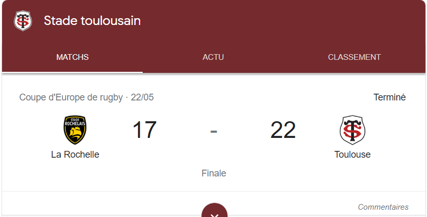Select La Rochelle's score of 17

point(144,130)
